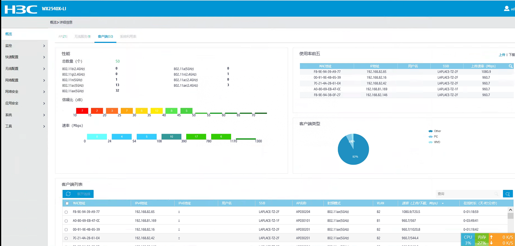Click the admin user account icon

(x=506, y=9)
